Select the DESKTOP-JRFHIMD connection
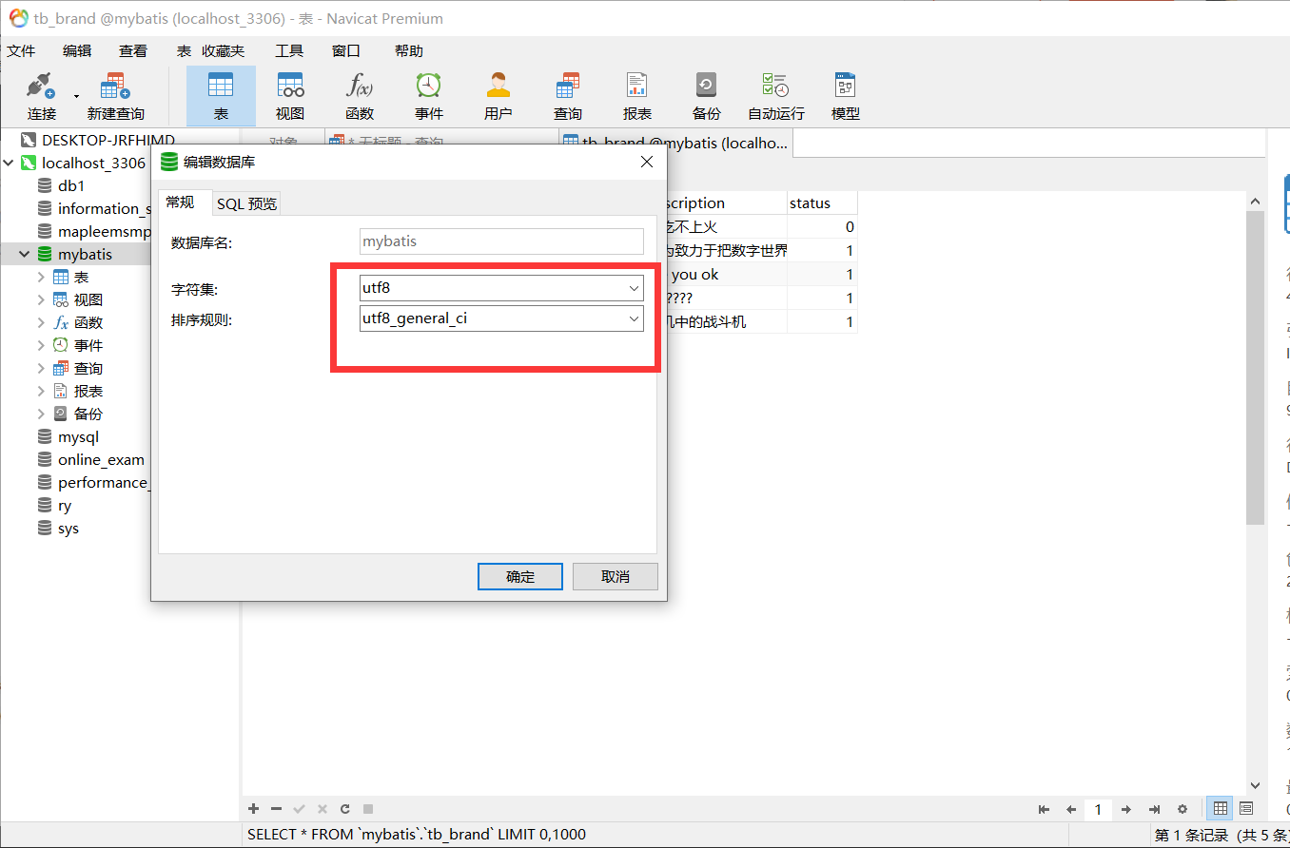Viewport: 1290px width, 848px height. pyautogui.click(x=108, y=141)
